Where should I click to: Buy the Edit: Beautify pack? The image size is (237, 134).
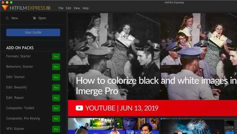56,87
